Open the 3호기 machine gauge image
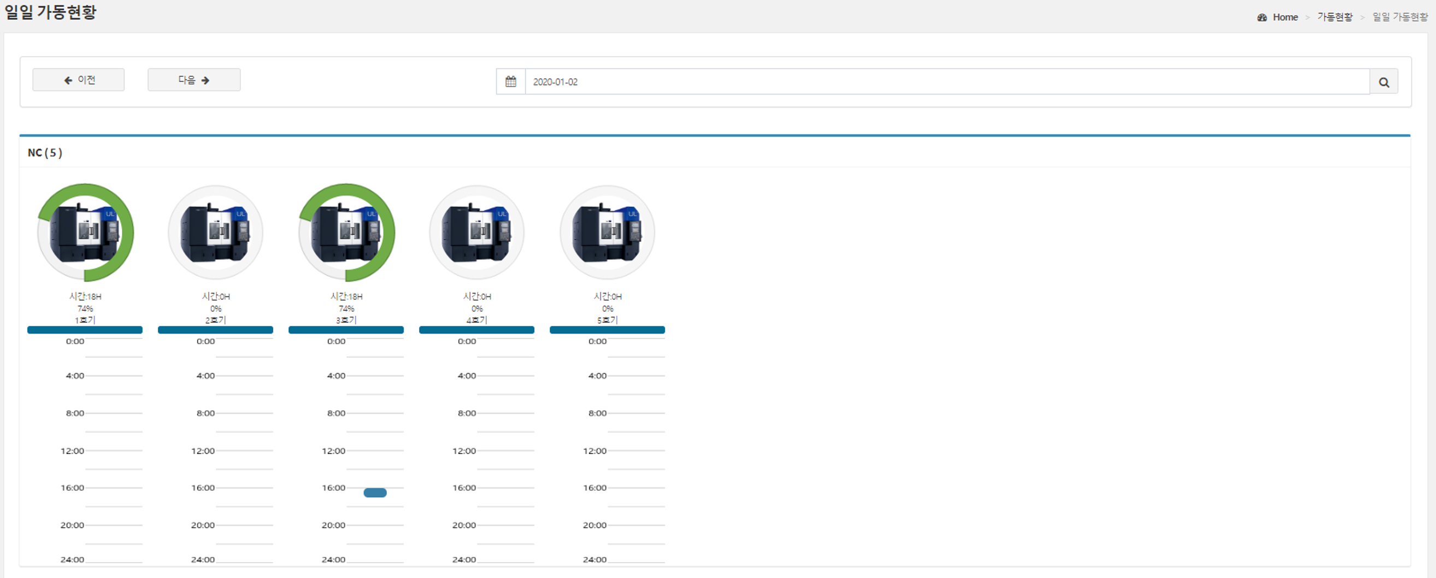This screenshot has width=1436, height=578. pos(346,232)
